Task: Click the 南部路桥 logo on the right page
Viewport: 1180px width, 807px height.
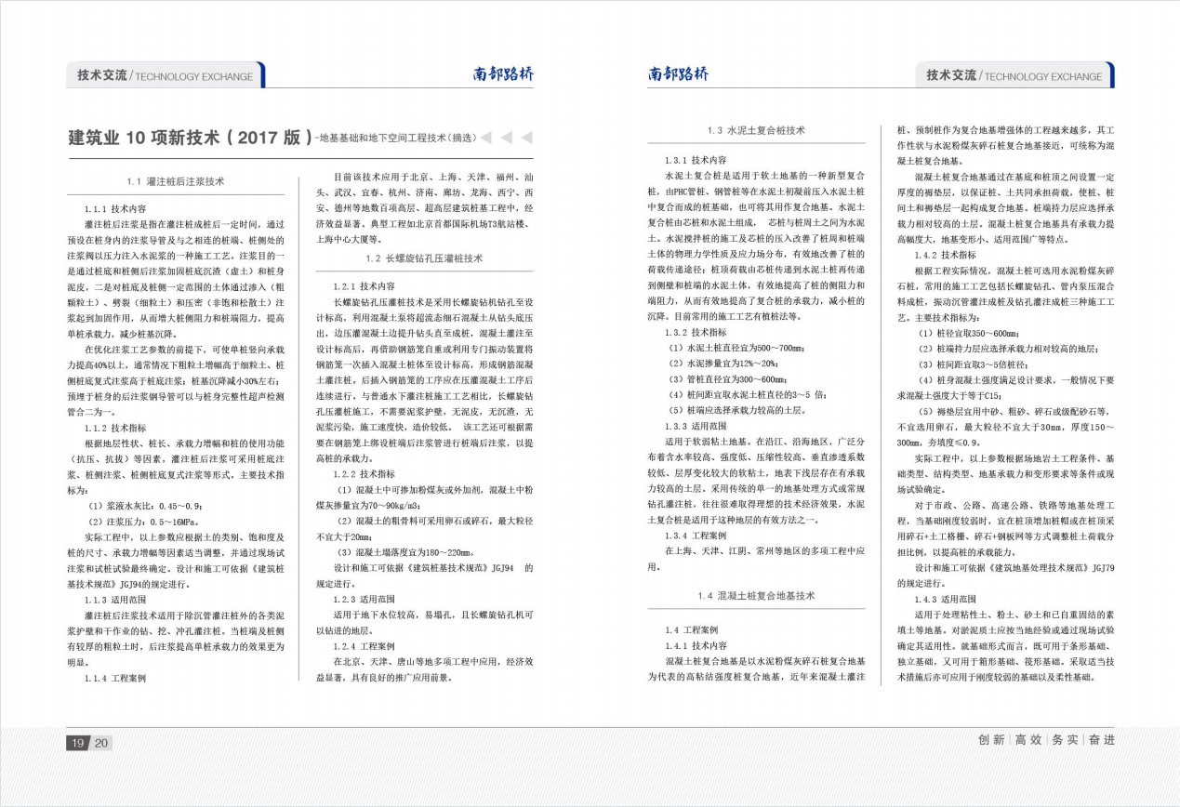Action: (x=678, y=75)
